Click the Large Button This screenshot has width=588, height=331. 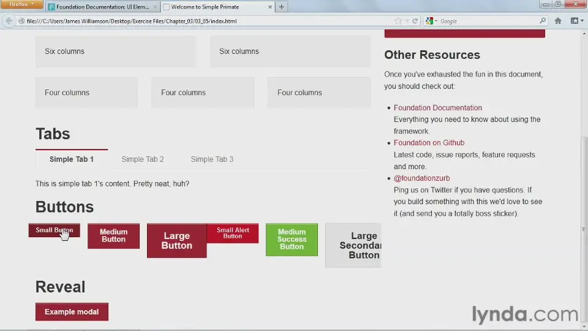[176, 240]
